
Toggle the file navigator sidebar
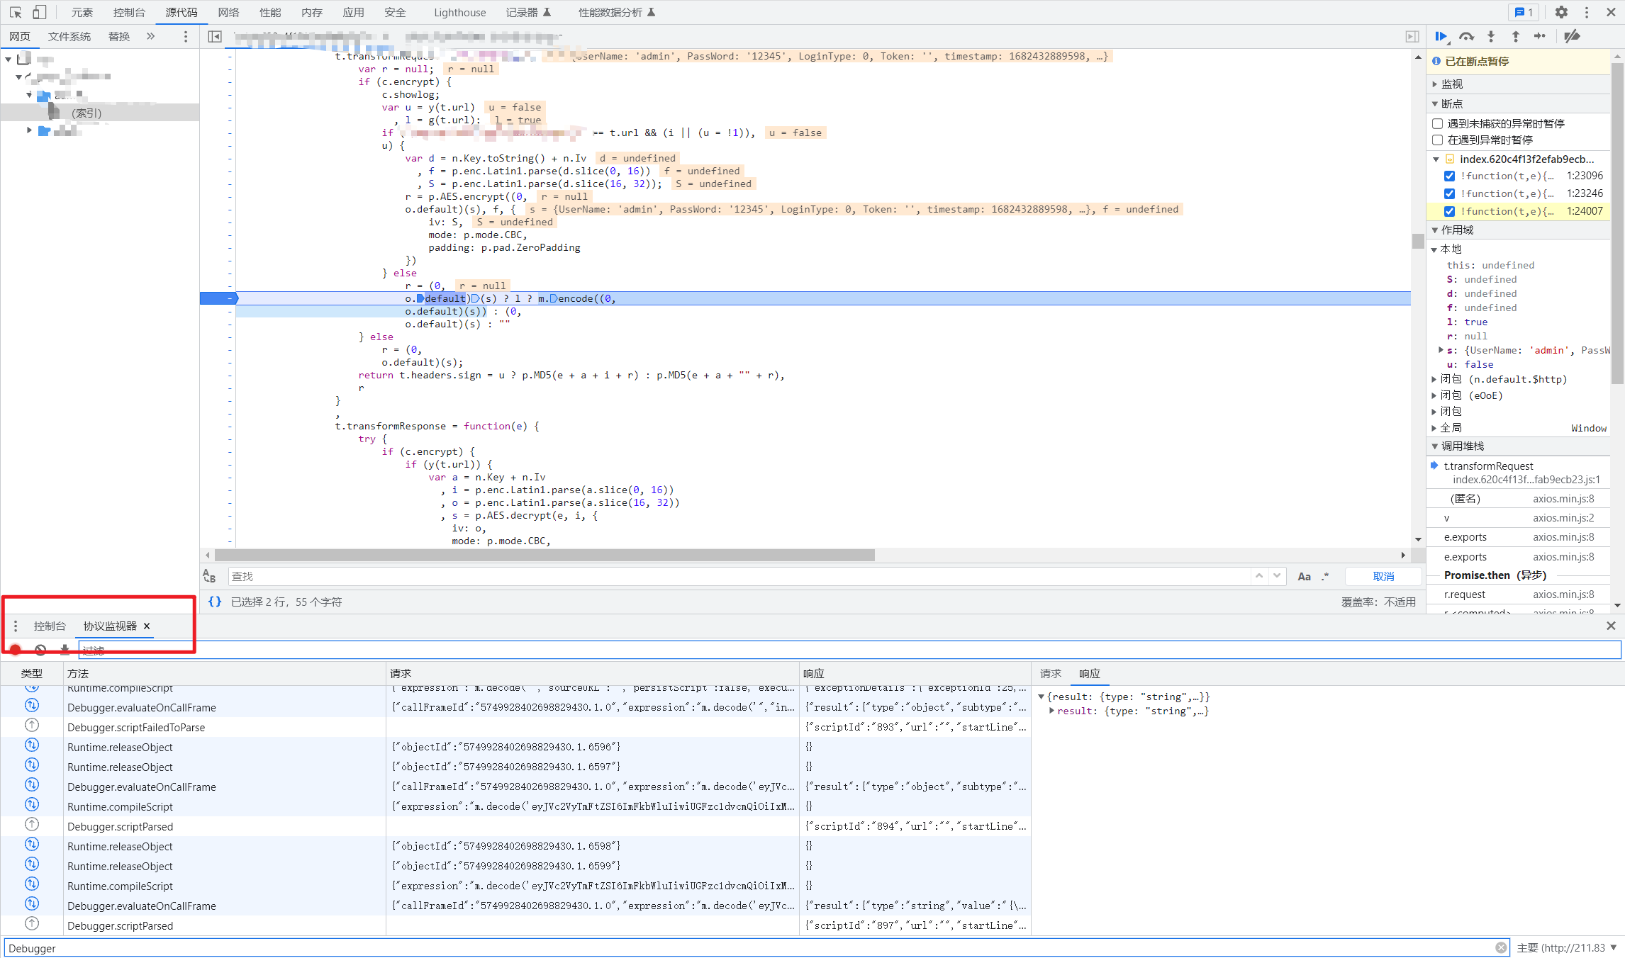tap(215, 36)
